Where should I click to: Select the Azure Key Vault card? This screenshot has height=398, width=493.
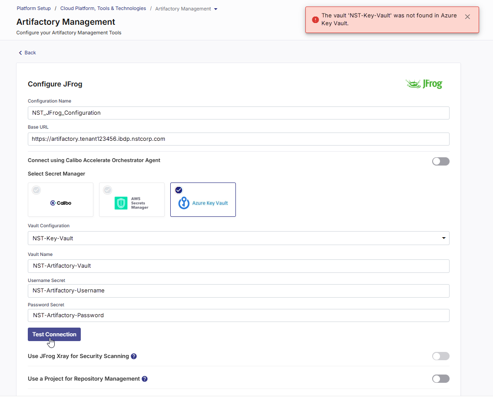click(203, 199)
